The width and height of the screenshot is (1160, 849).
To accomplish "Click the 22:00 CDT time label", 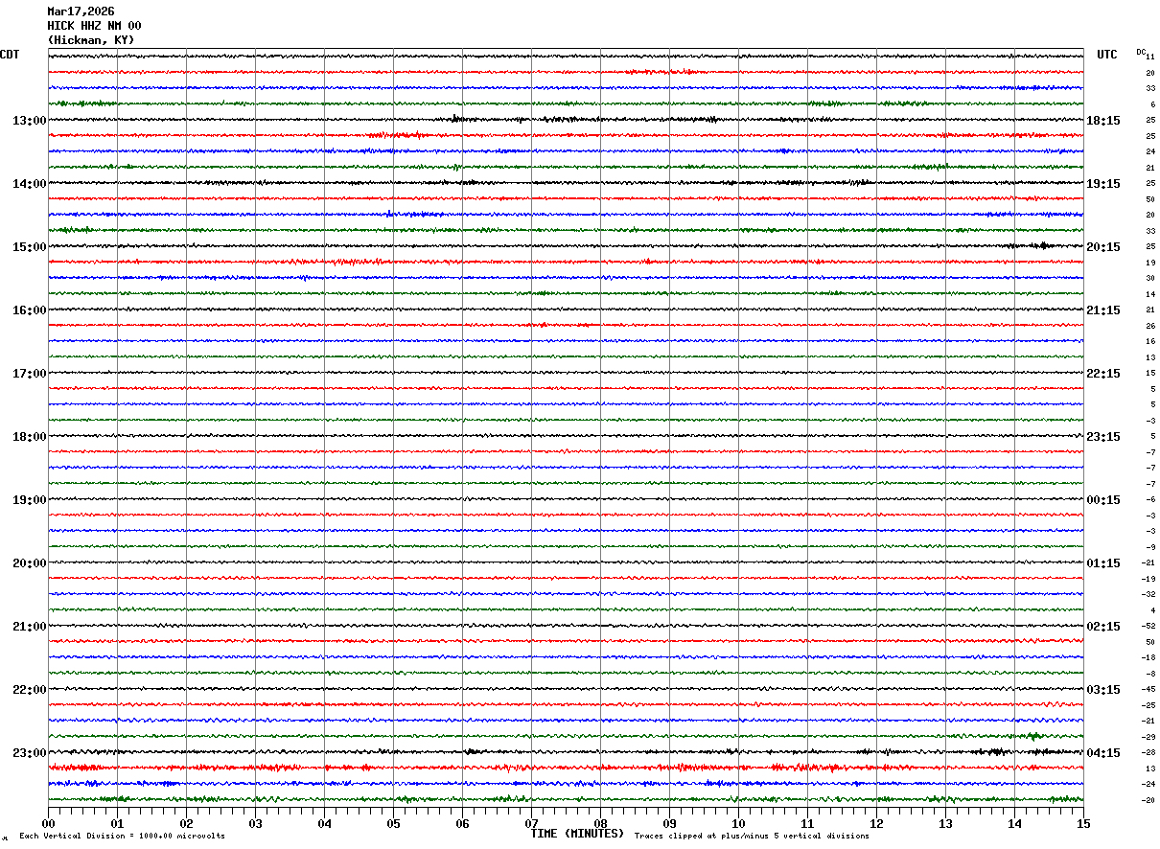I will (x=29, y=690).
